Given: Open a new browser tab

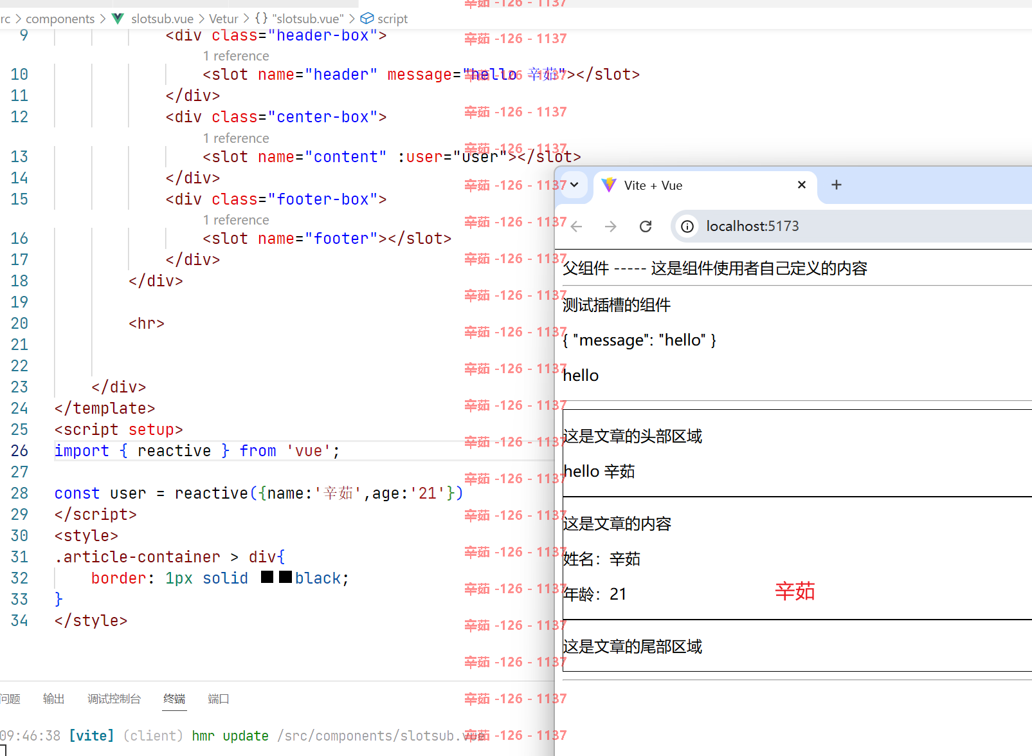Looking at the screenshot, I should click(x=837, y=185).
